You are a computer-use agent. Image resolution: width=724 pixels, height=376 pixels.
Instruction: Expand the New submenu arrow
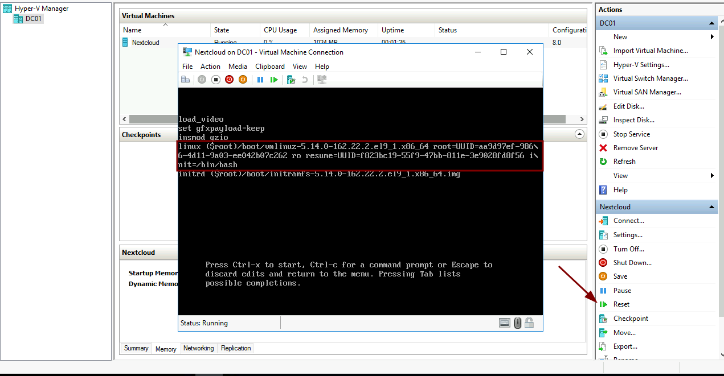click(x=712, y=37)
